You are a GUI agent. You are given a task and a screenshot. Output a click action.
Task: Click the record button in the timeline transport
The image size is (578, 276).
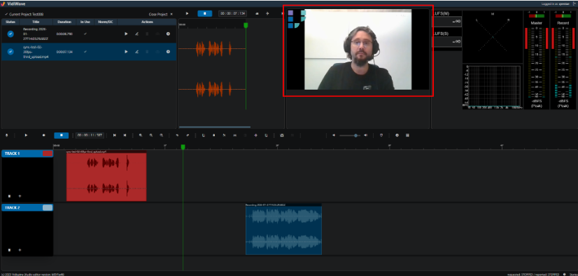click(43, 135)
